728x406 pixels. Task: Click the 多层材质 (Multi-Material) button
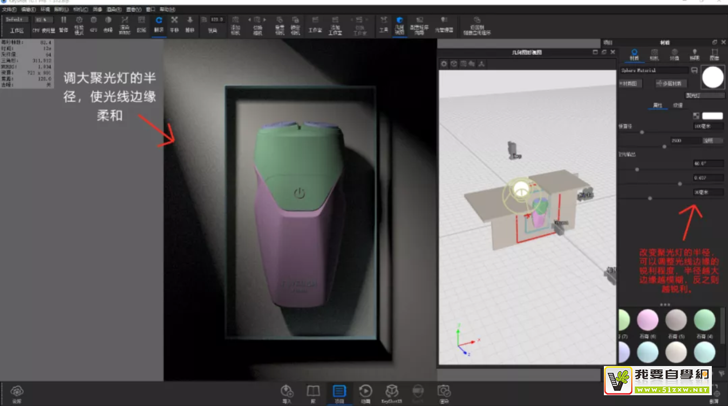671,83
